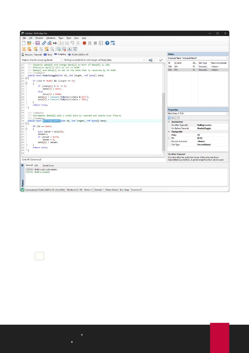Click the rename field icon beside the function dropdown
249x353 pixels.
150,60
